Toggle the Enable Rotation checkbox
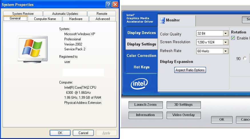The height and width of the screenshot is (139, 250). click(x=233, y=38)
